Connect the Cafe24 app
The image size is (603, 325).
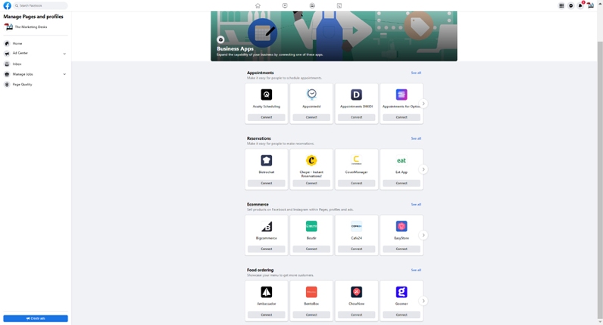point(357,249)
